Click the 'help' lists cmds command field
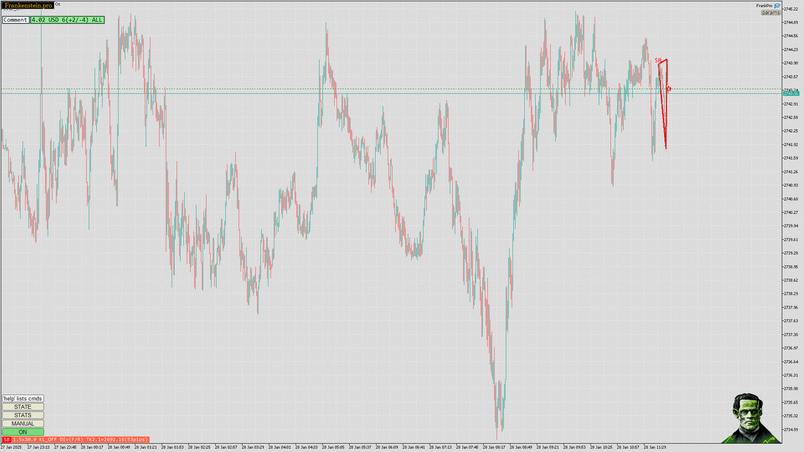This screenshot has width=804, height=452. [23, 398]
